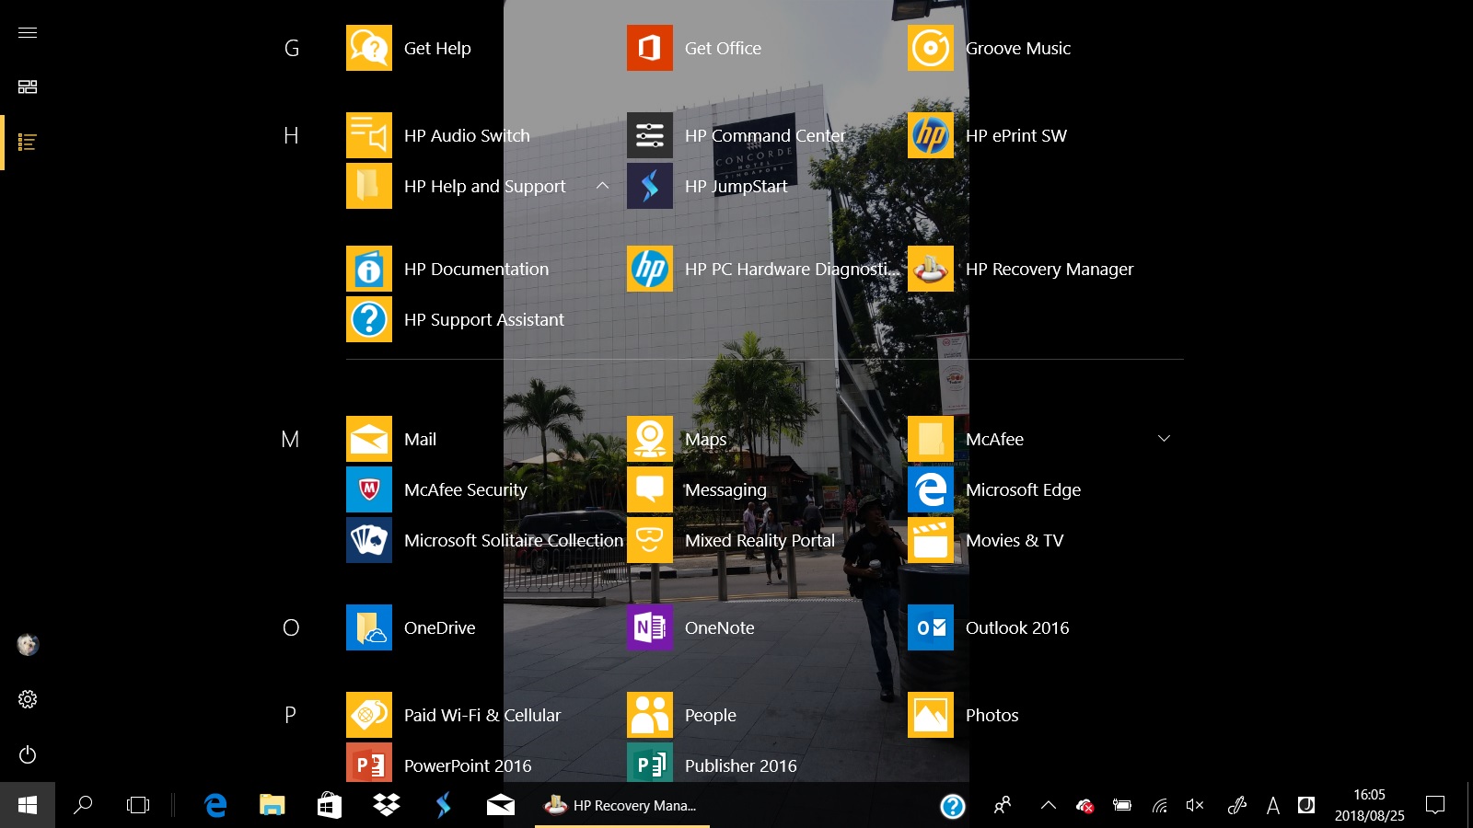Open the Messaging app icon
The height and width of the screenshot is (828, 1473).
(x=650, y=489)
